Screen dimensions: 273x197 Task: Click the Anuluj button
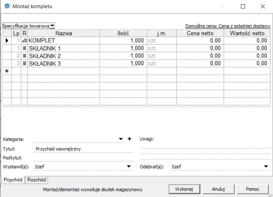tap(218, 189)
